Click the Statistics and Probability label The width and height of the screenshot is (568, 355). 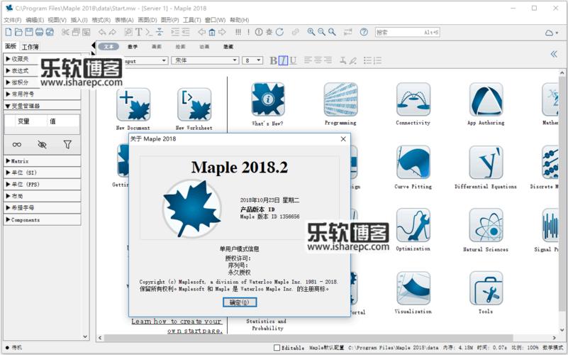coord(266,324)
